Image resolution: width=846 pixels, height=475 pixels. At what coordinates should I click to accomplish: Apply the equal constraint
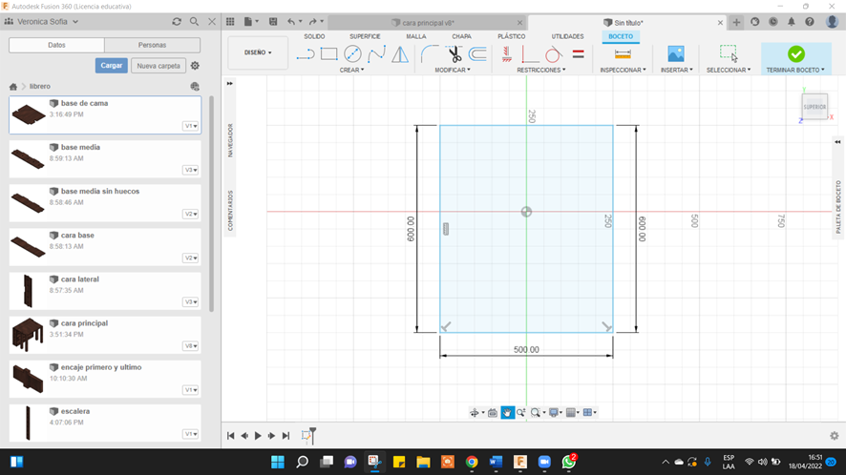578,54
